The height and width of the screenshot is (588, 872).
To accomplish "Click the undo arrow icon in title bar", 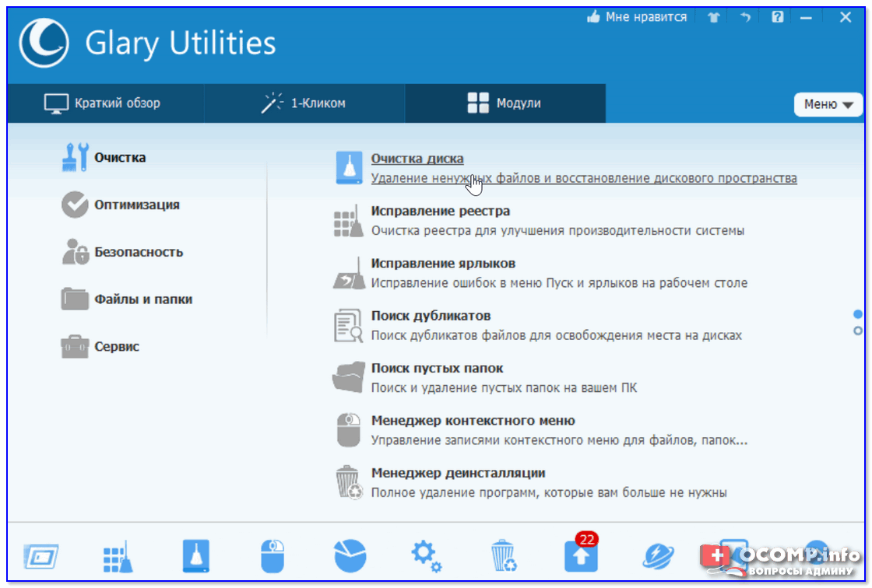I will coord(745,18).
